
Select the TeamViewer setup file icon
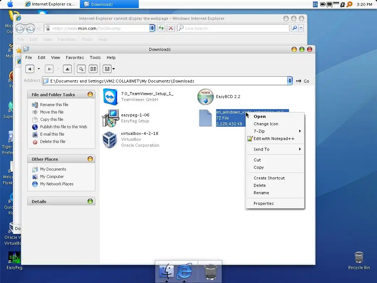pos(110,97)
